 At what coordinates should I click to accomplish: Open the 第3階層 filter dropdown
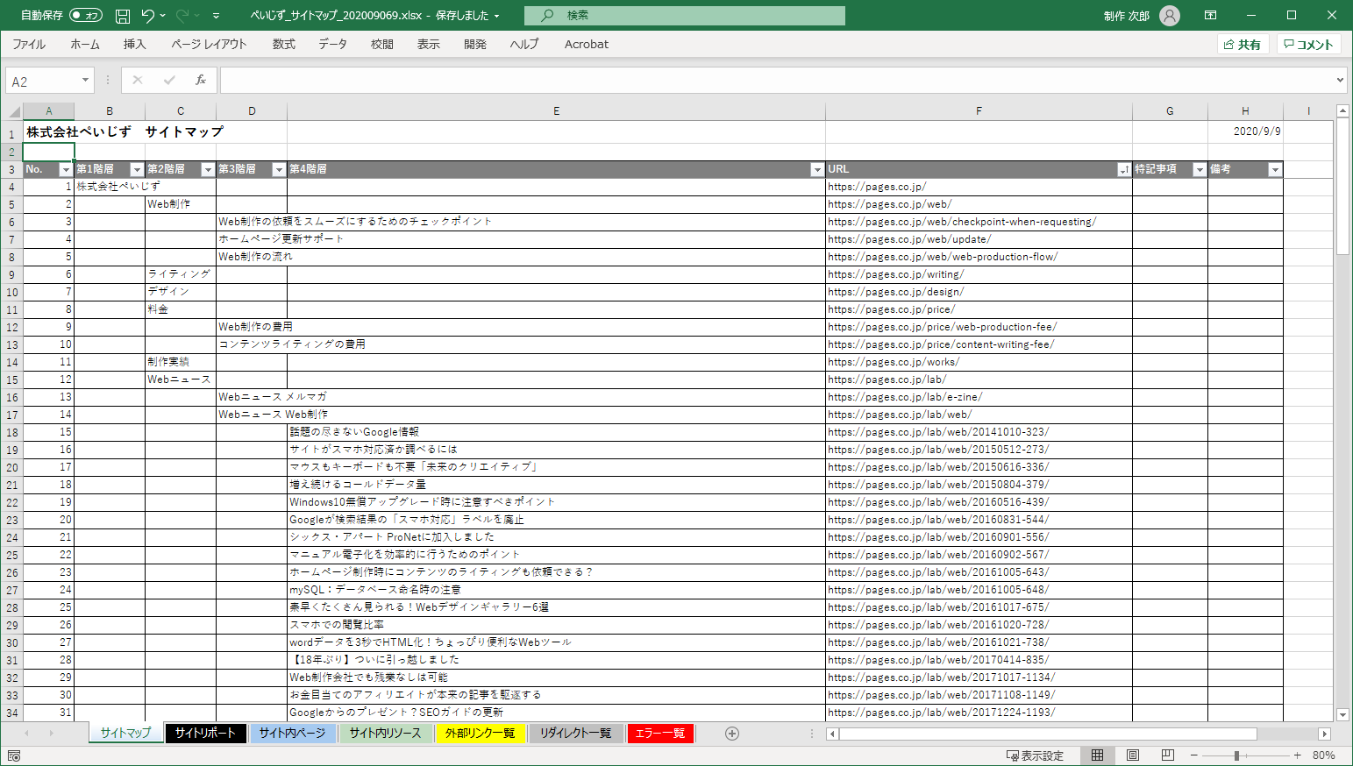point(278,170)
